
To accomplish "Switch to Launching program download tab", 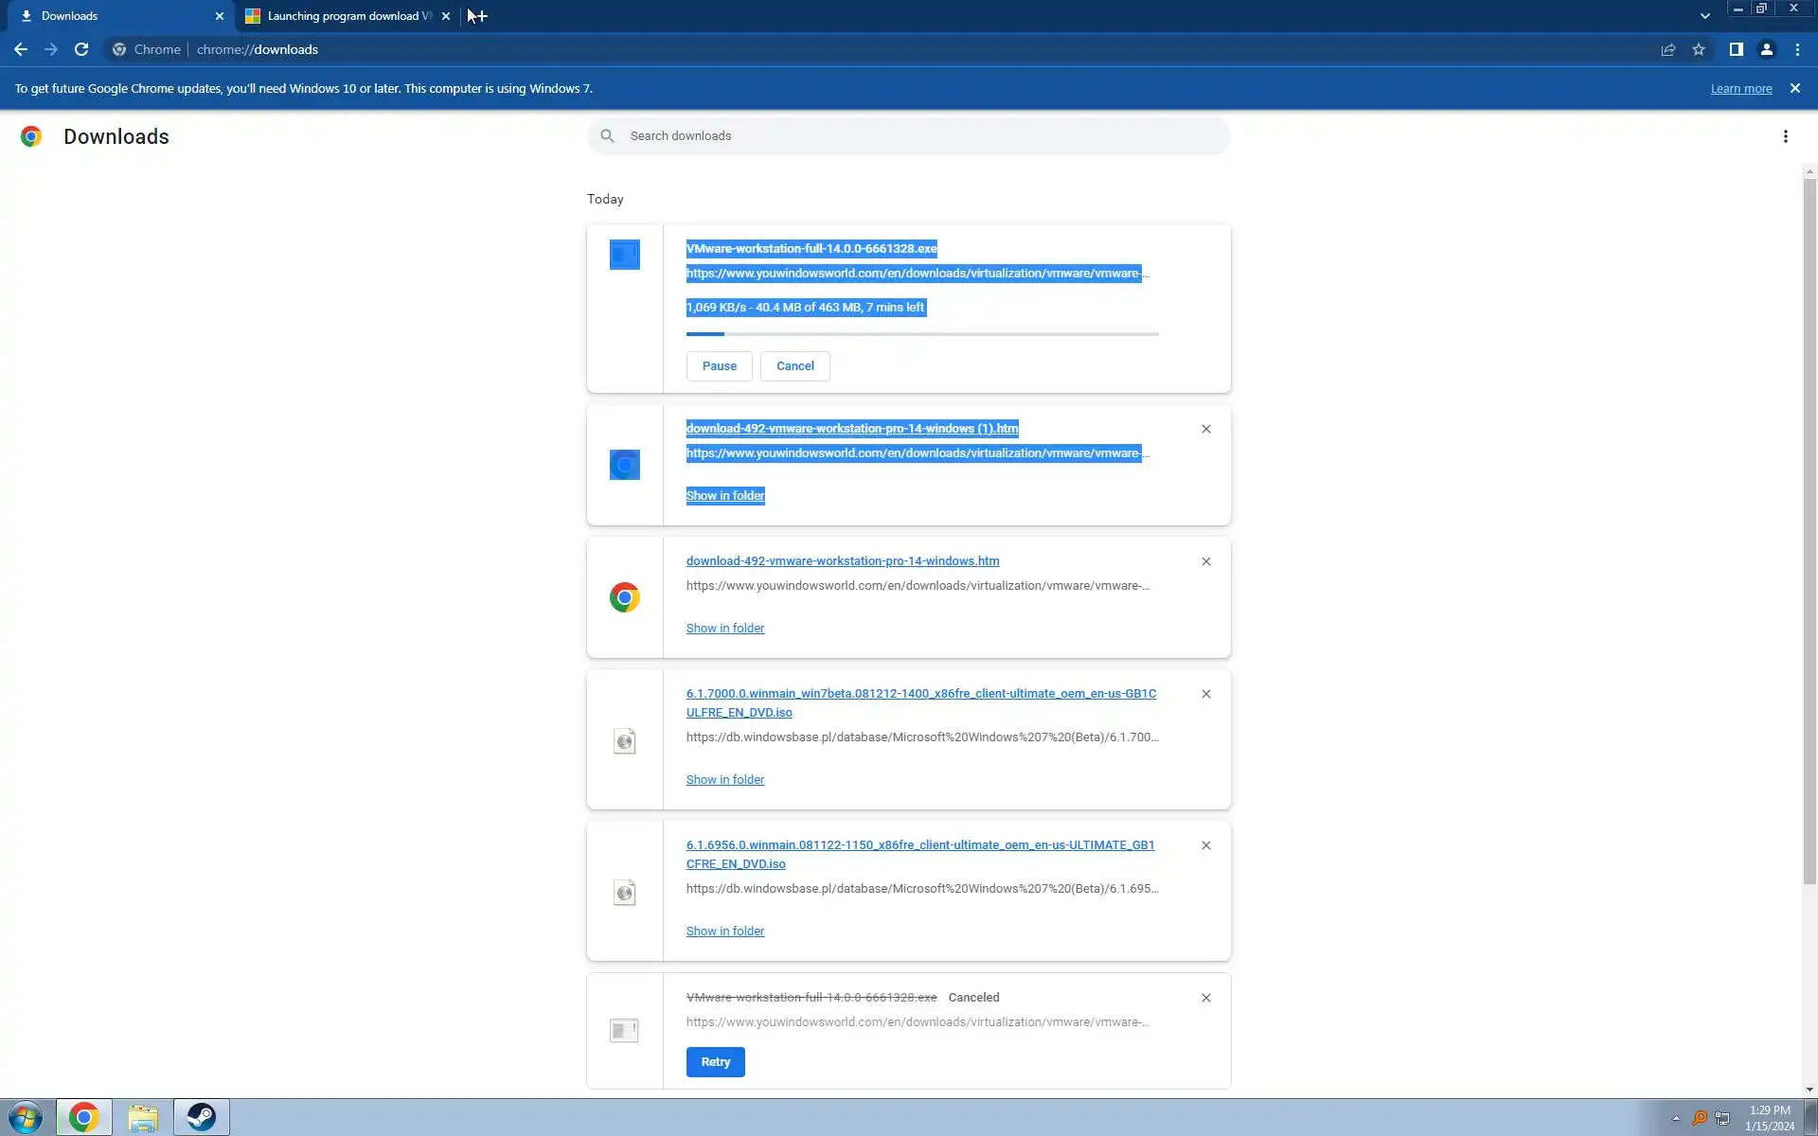I will [346, 16].
